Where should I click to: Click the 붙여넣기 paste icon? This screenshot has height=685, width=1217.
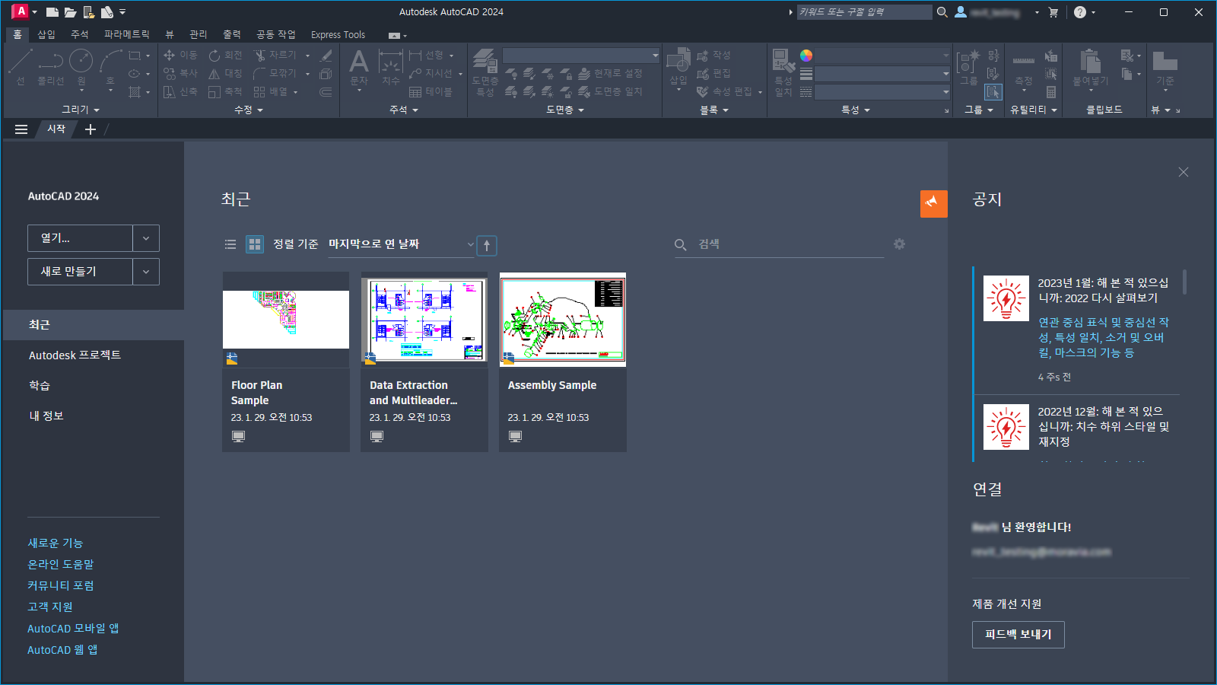pos(1090,67)
